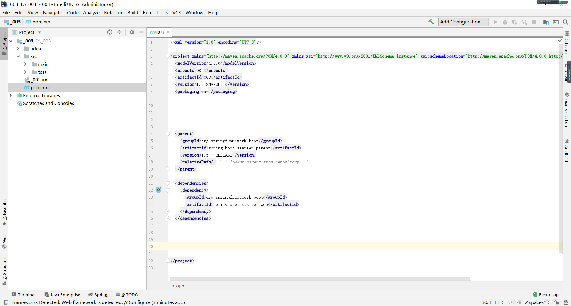Toggle the 1: Project side tab
The image size is (571, 306).
pos(4,43)
